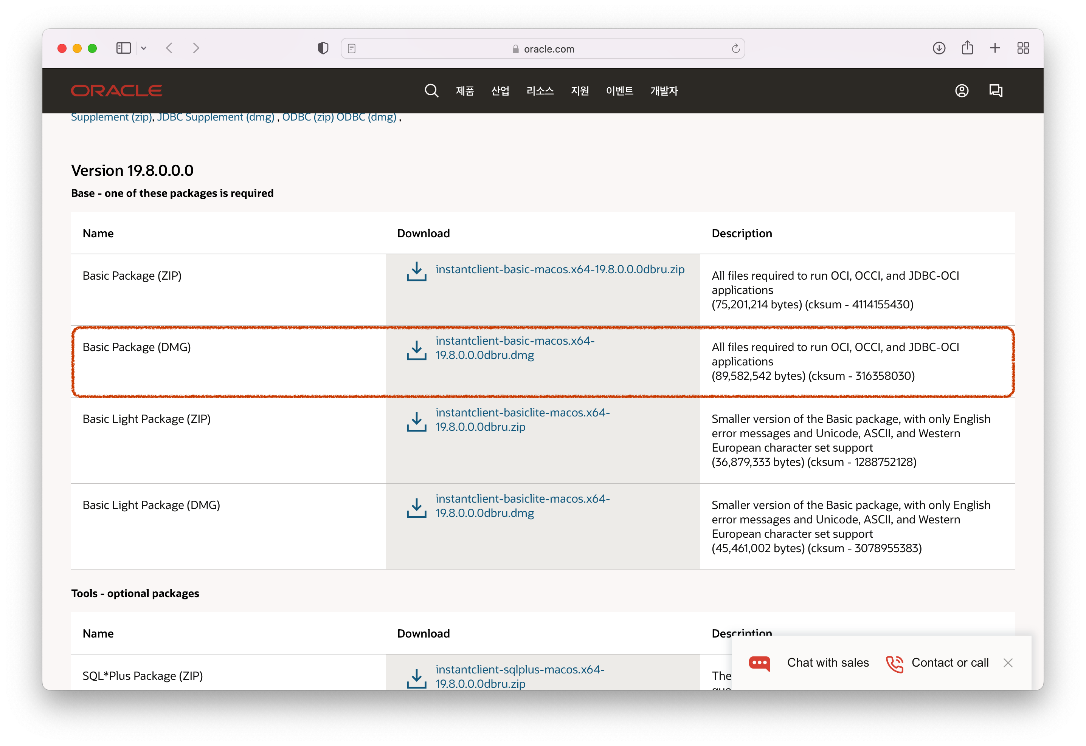Show Safari downloads list
The image size is (1086, 746).
tap(939, 48)
